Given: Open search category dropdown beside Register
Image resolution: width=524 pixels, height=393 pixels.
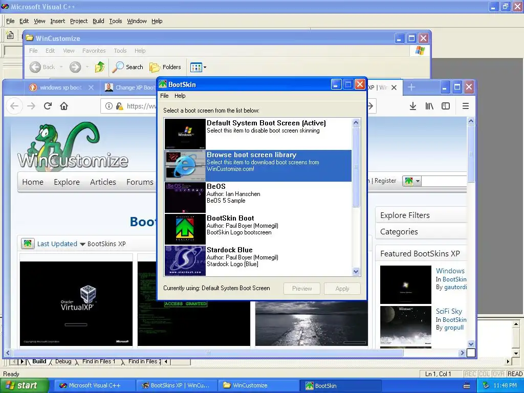Looking at the screenshot, I should [412, 181].
